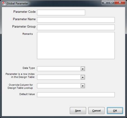The width and height of the screenshot is (127, 118).
Task: Click the Data Type combo box field
Action: pyautogui.click(x=59, y=69)
